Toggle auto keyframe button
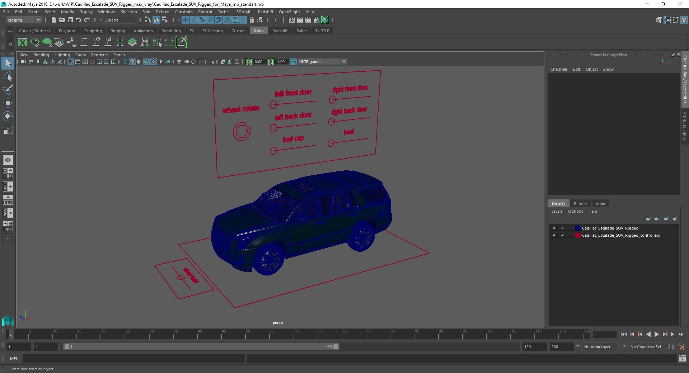Screen dimensions: 689x373 671,347
